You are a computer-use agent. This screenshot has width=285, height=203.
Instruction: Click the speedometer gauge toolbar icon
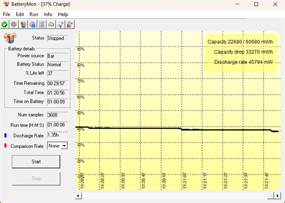click(51, 24)
